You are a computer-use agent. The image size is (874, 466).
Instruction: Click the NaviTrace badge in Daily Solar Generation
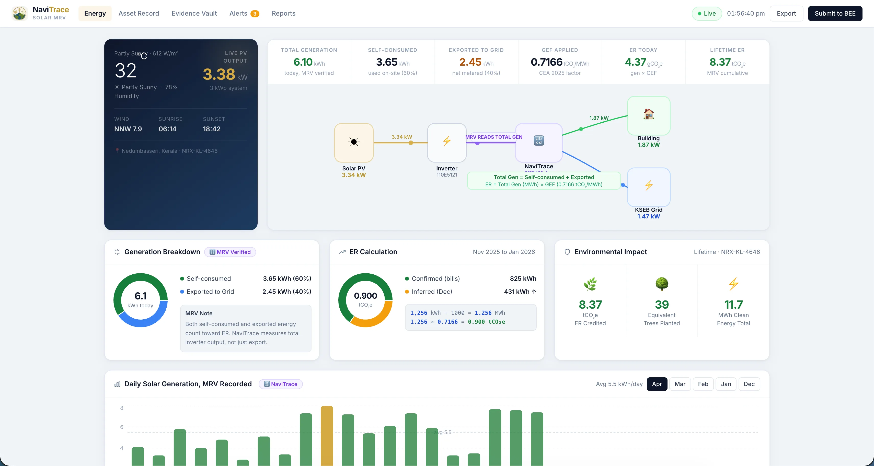pos(281,384)
